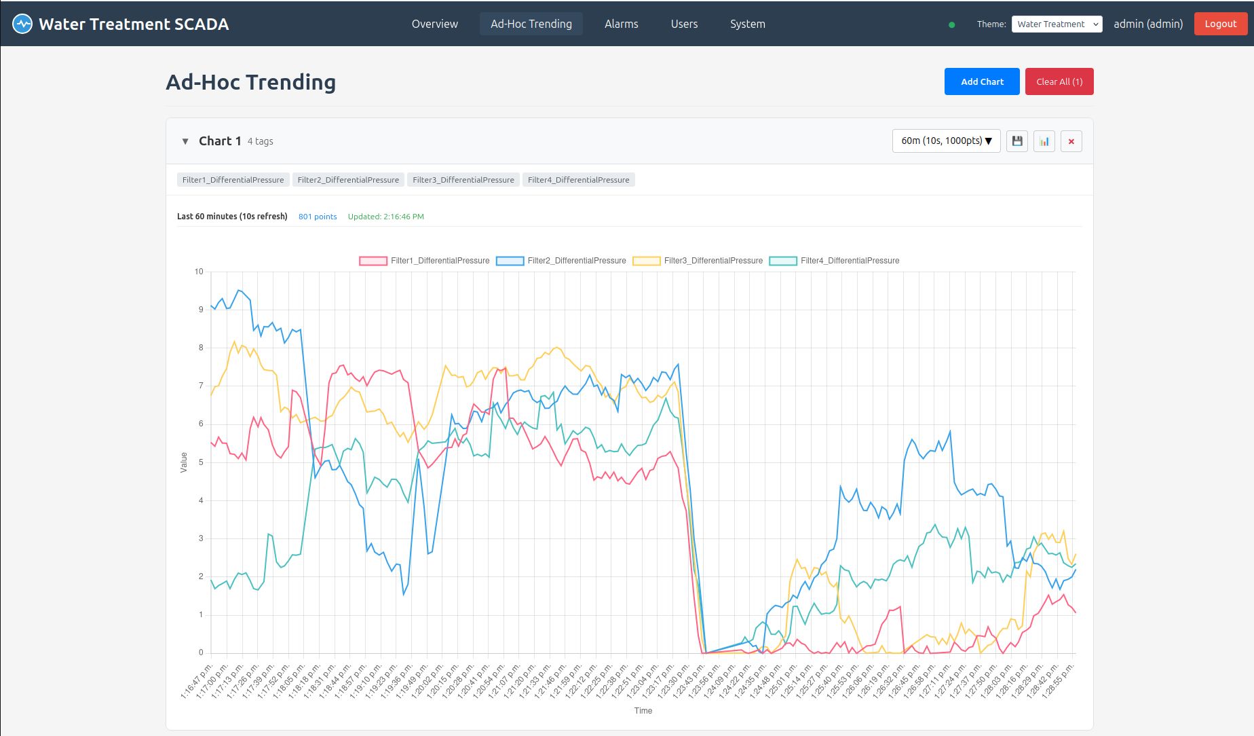Click the "4 tags" count text

click(261, 141)
